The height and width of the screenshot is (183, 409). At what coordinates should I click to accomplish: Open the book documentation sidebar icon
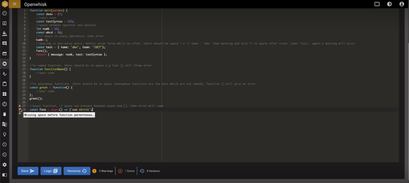4,175
